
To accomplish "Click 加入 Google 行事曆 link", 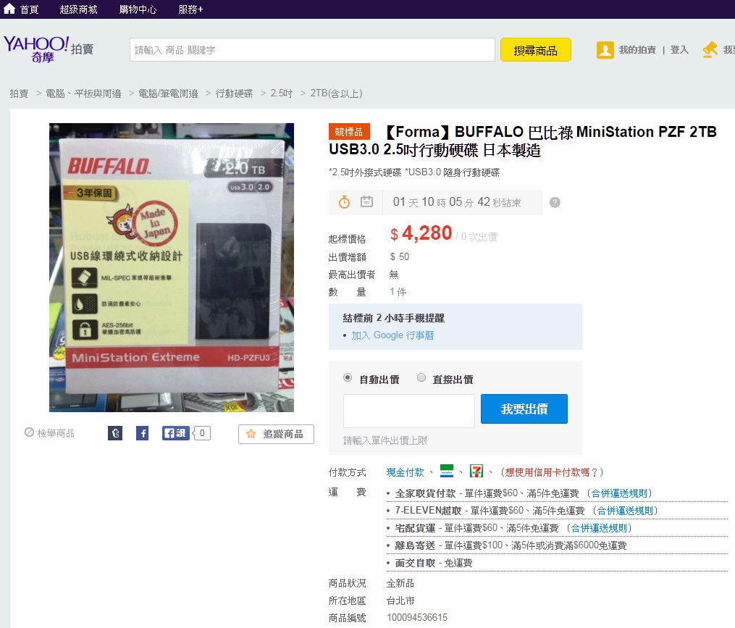I will (x=392, y=335).
